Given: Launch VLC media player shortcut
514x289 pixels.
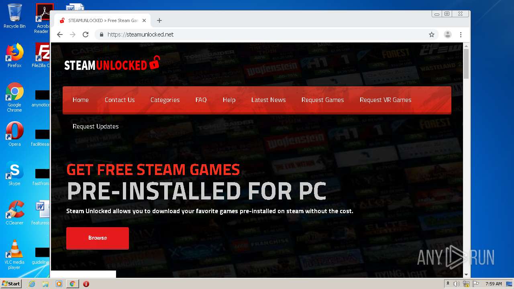Looking at the screenshot, I should pyautogui.click(x=14, y=254).
